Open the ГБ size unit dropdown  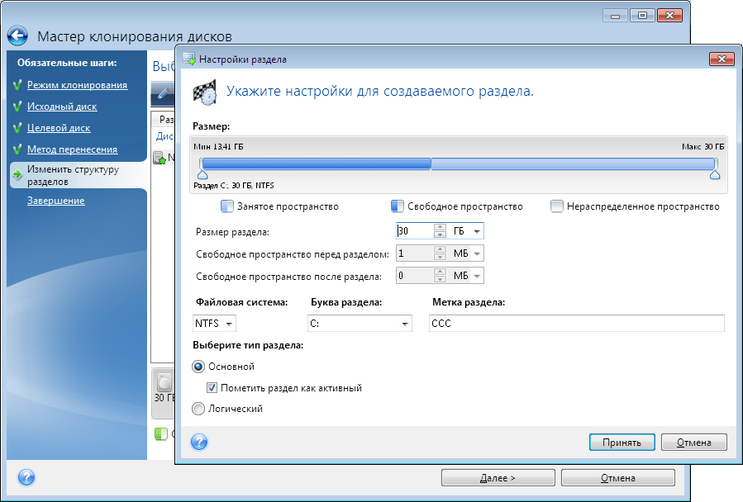pyautogui.click(x=477, y=231)
